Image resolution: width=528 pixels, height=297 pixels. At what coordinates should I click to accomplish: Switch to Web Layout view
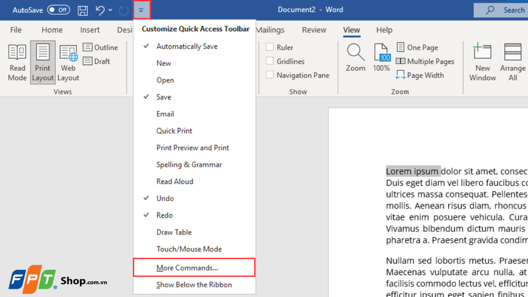click(x=68, y=62)
